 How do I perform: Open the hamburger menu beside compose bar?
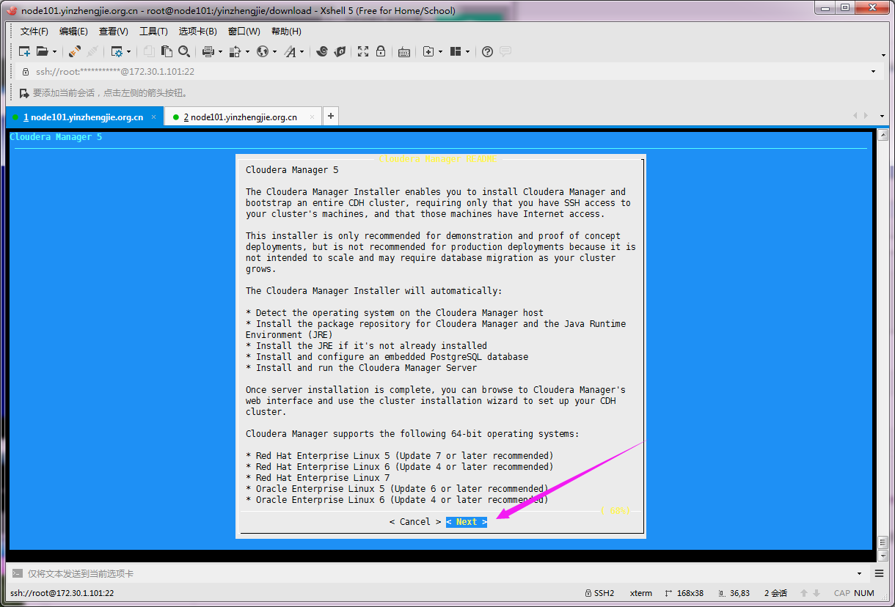(880, 573)
